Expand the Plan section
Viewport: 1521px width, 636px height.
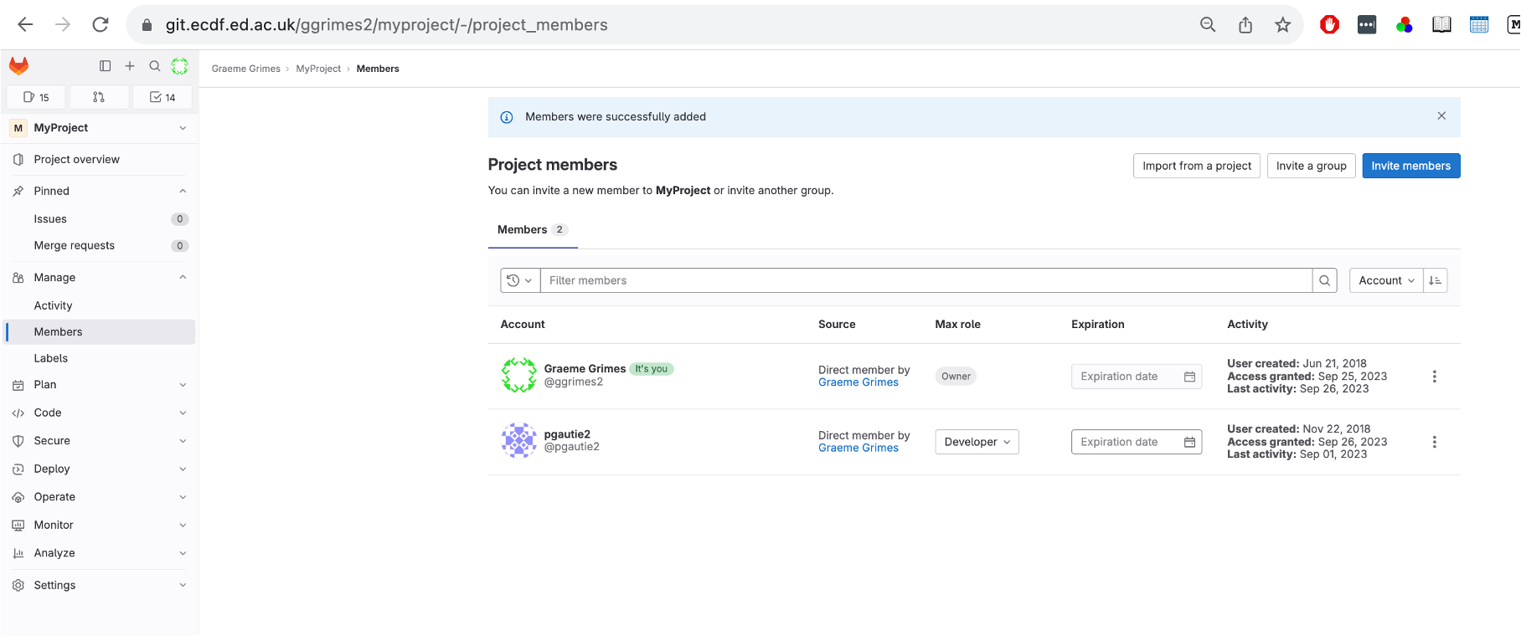pyautogui.click(x=183, y=385)
